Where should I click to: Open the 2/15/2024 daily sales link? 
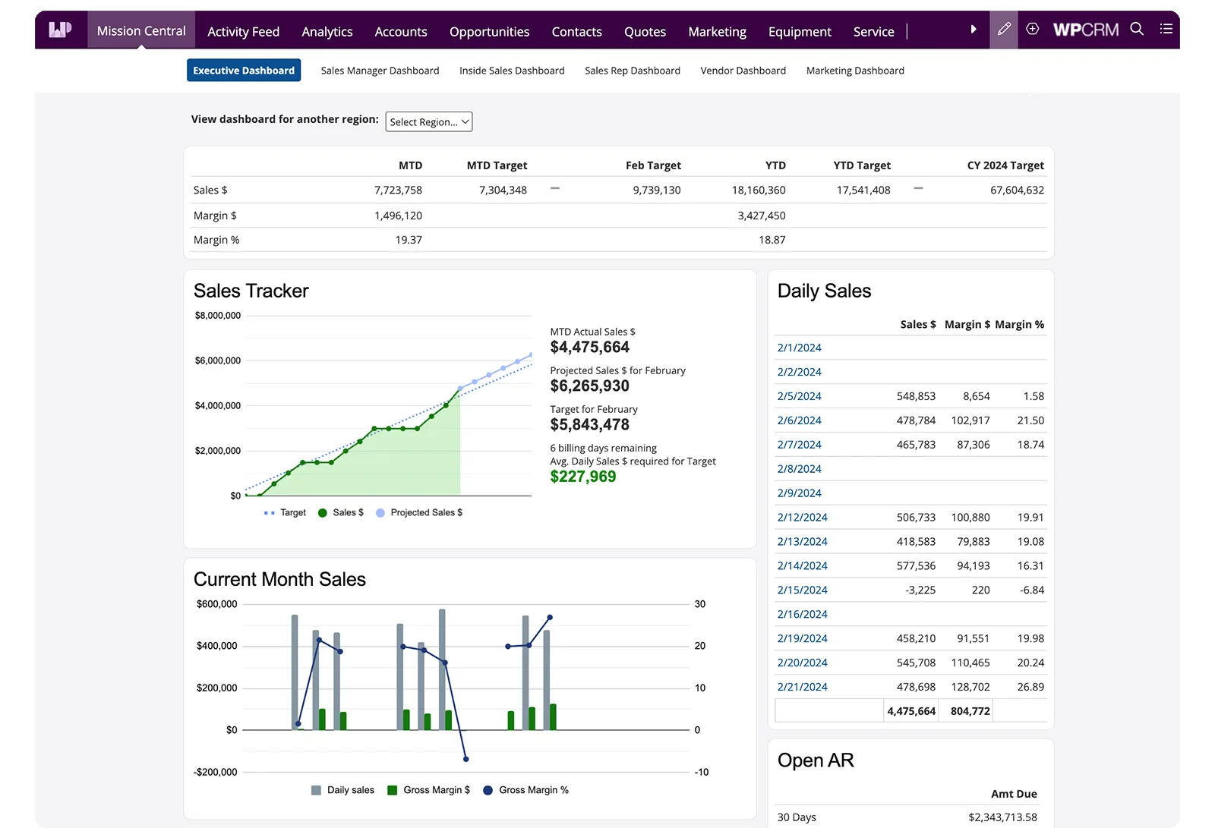(x=803, y=590)
